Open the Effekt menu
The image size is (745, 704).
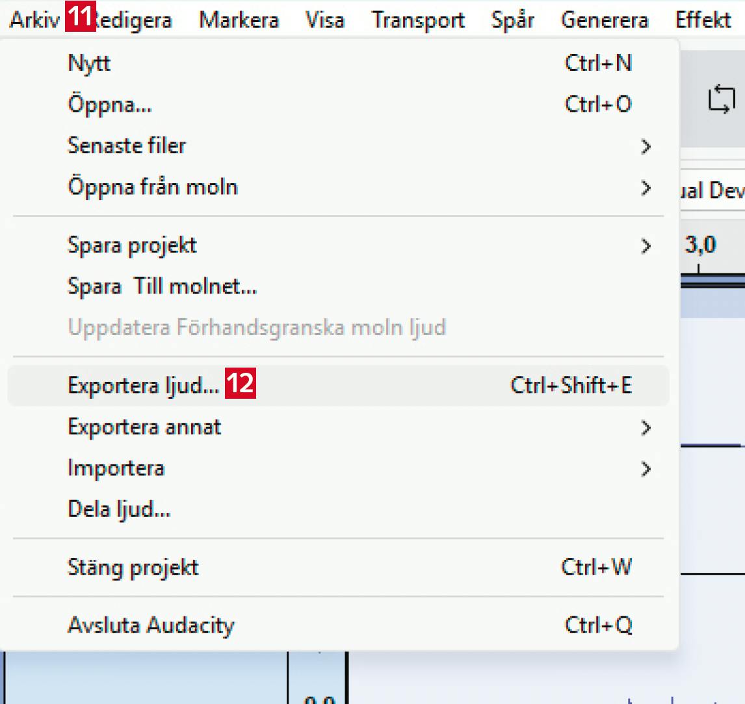click(703, 19)
